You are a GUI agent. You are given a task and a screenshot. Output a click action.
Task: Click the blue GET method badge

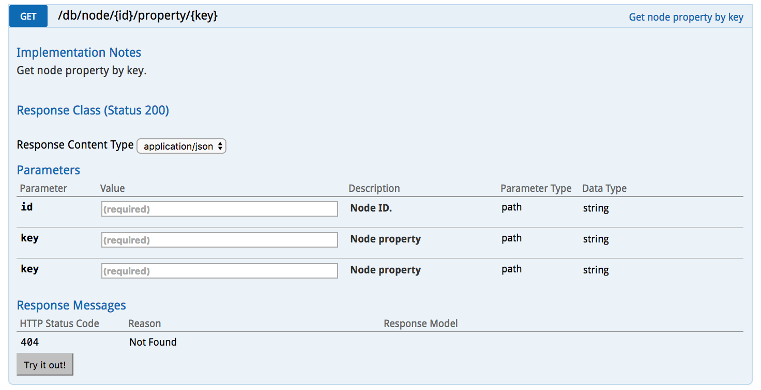(x=28, y=16)
